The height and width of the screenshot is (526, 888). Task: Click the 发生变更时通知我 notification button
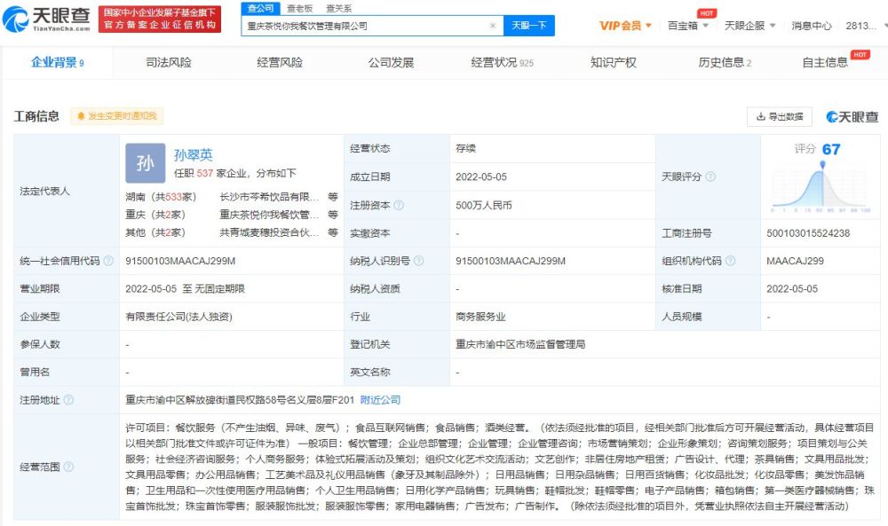point(117,116)
